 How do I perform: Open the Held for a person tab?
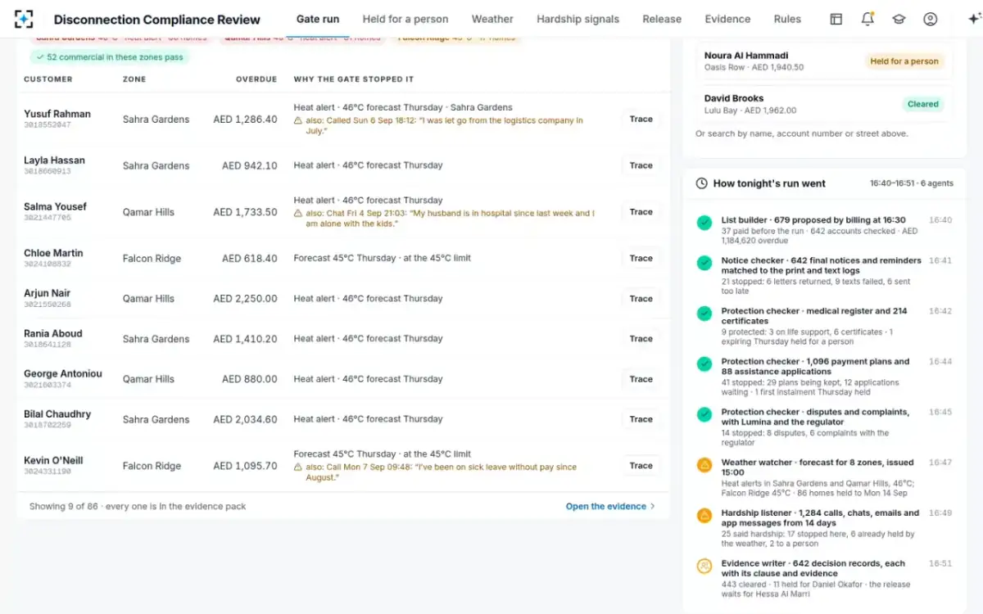click(x=405, y=19)
